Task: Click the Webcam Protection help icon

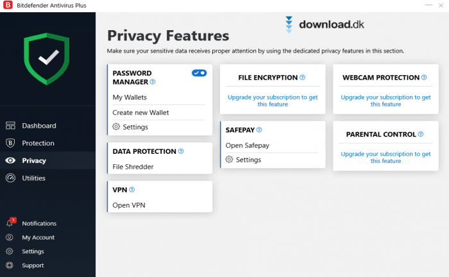Action: click(x=424, y=78)
